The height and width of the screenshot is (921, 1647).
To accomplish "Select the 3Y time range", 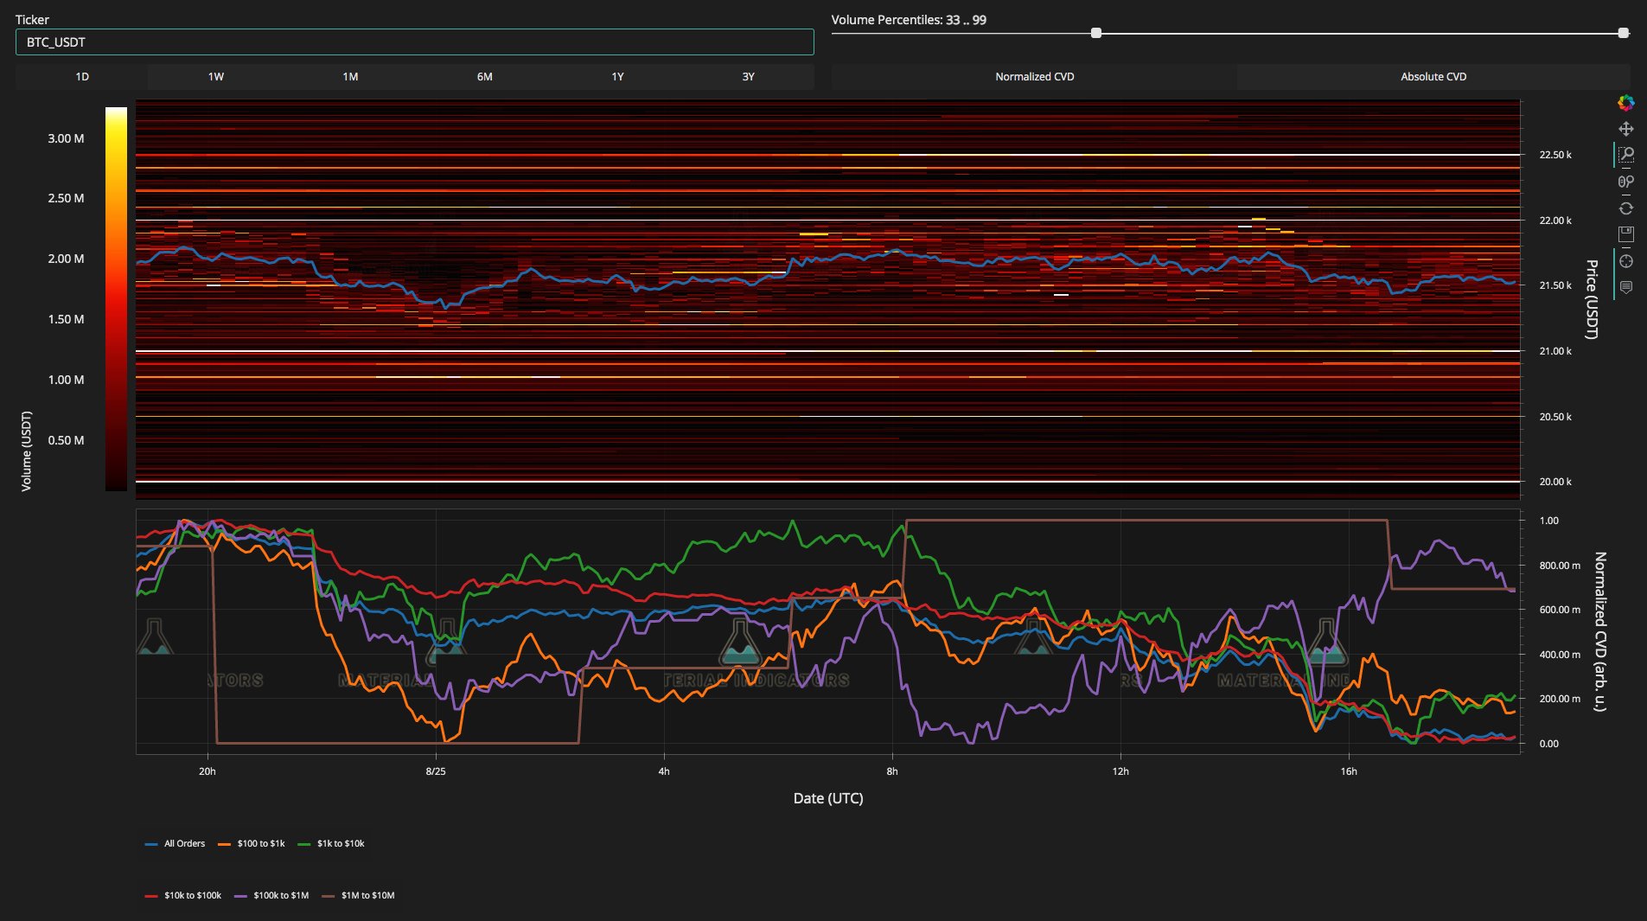I will click(x=748, y=77).
